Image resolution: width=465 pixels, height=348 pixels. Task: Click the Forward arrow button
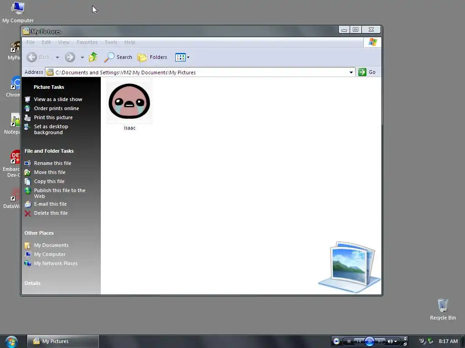point(70,57)
